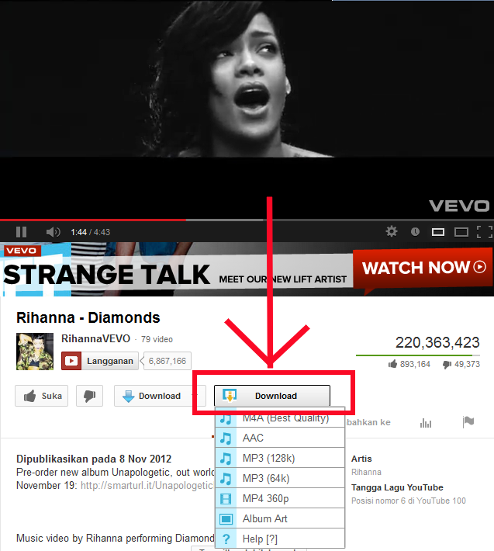Open the smarturl.it/Unapologetic link
Screen dimensions: 494x551
click(147, 485)
